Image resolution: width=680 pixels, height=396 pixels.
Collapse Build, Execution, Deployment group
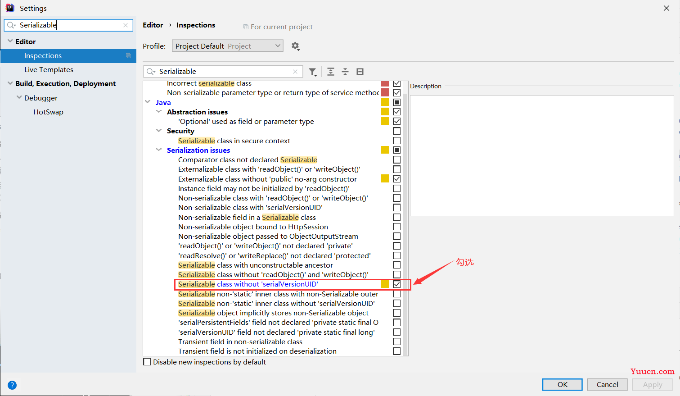(x=10, y=83)
